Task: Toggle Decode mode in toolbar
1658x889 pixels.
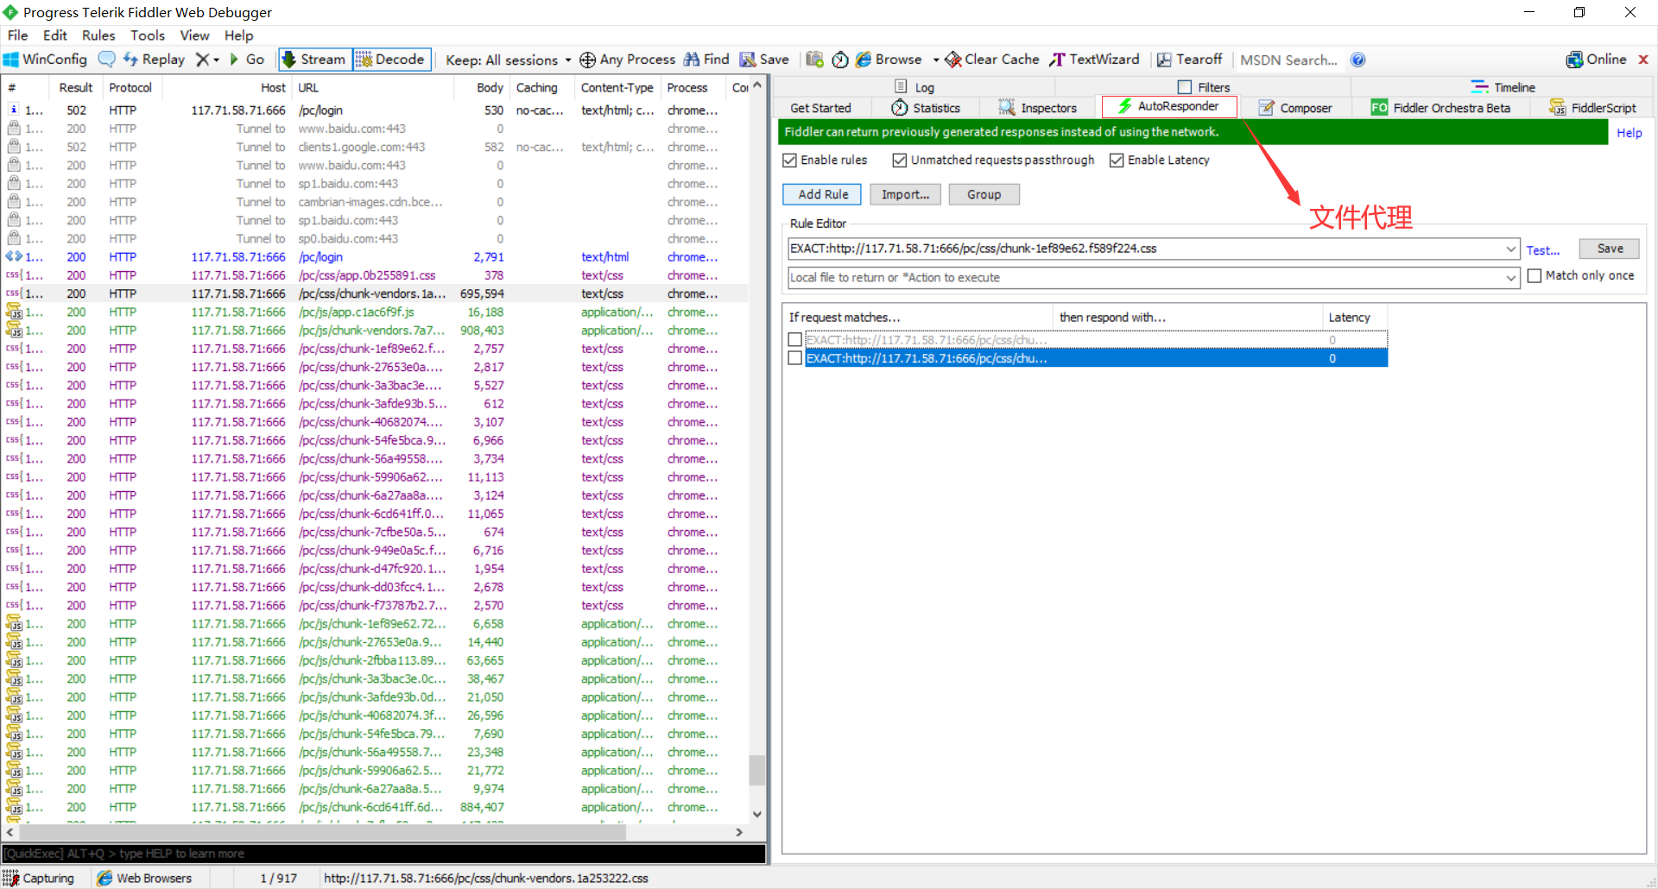Action: [x=391, y=60]
